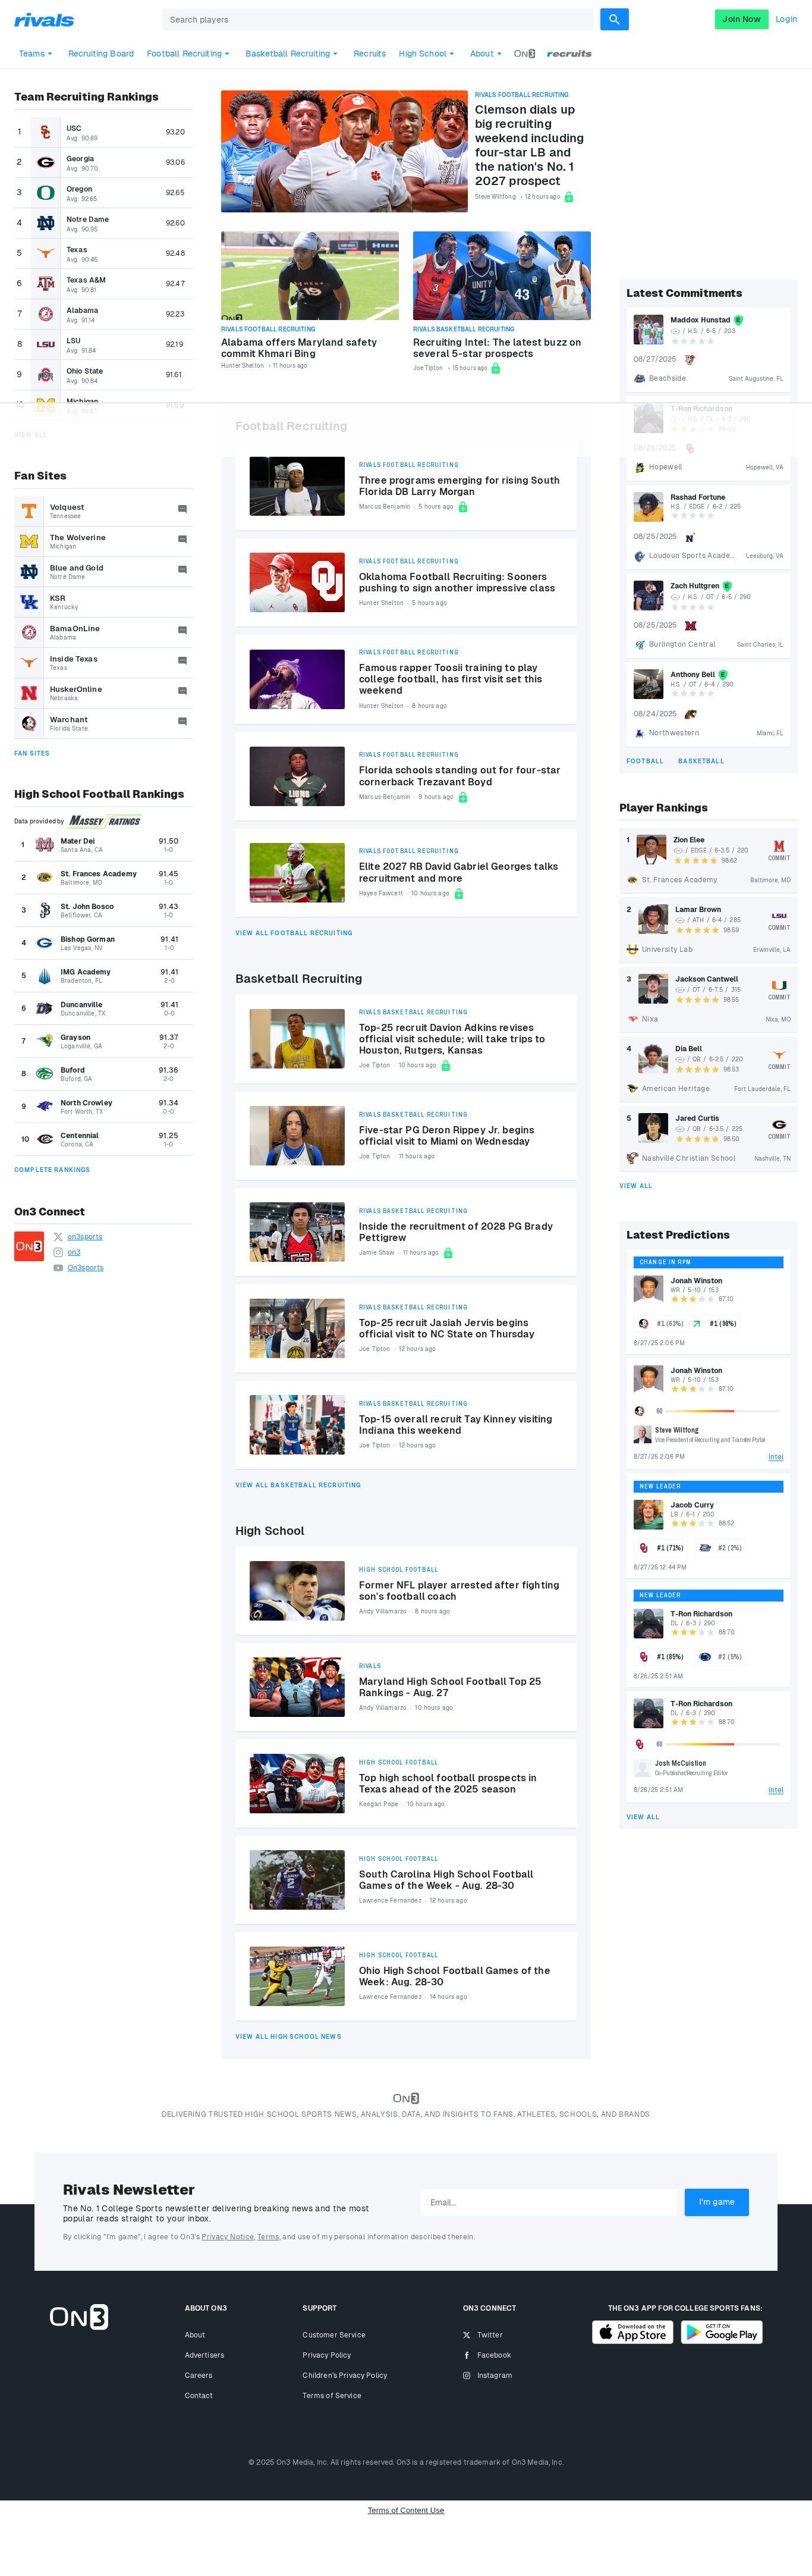Image resolution: width=812 pixels, height=2576 pixels.
Task: Open the Khmari Bing Alabama offer thumbnail
Action: (310, 276)
